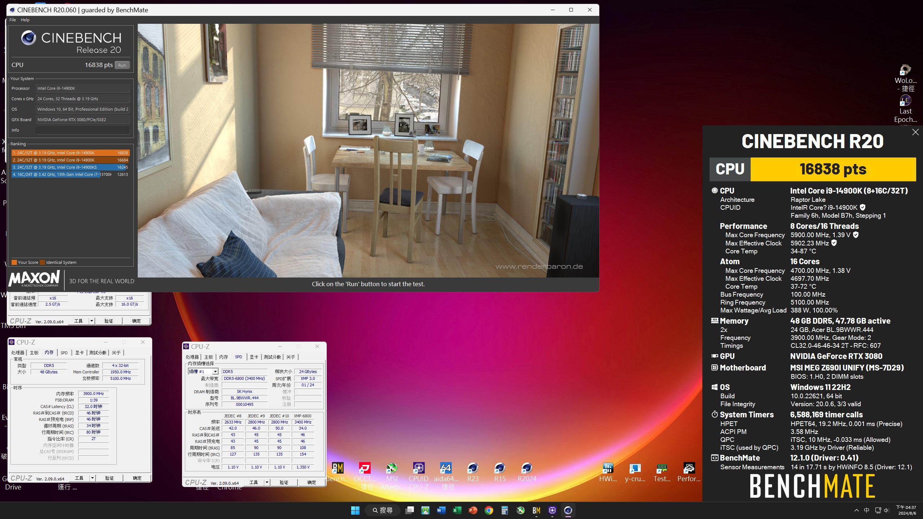Click 验证 button in CPU-Z SPD window
Screen dimensions: 923x519
[284, 482]
